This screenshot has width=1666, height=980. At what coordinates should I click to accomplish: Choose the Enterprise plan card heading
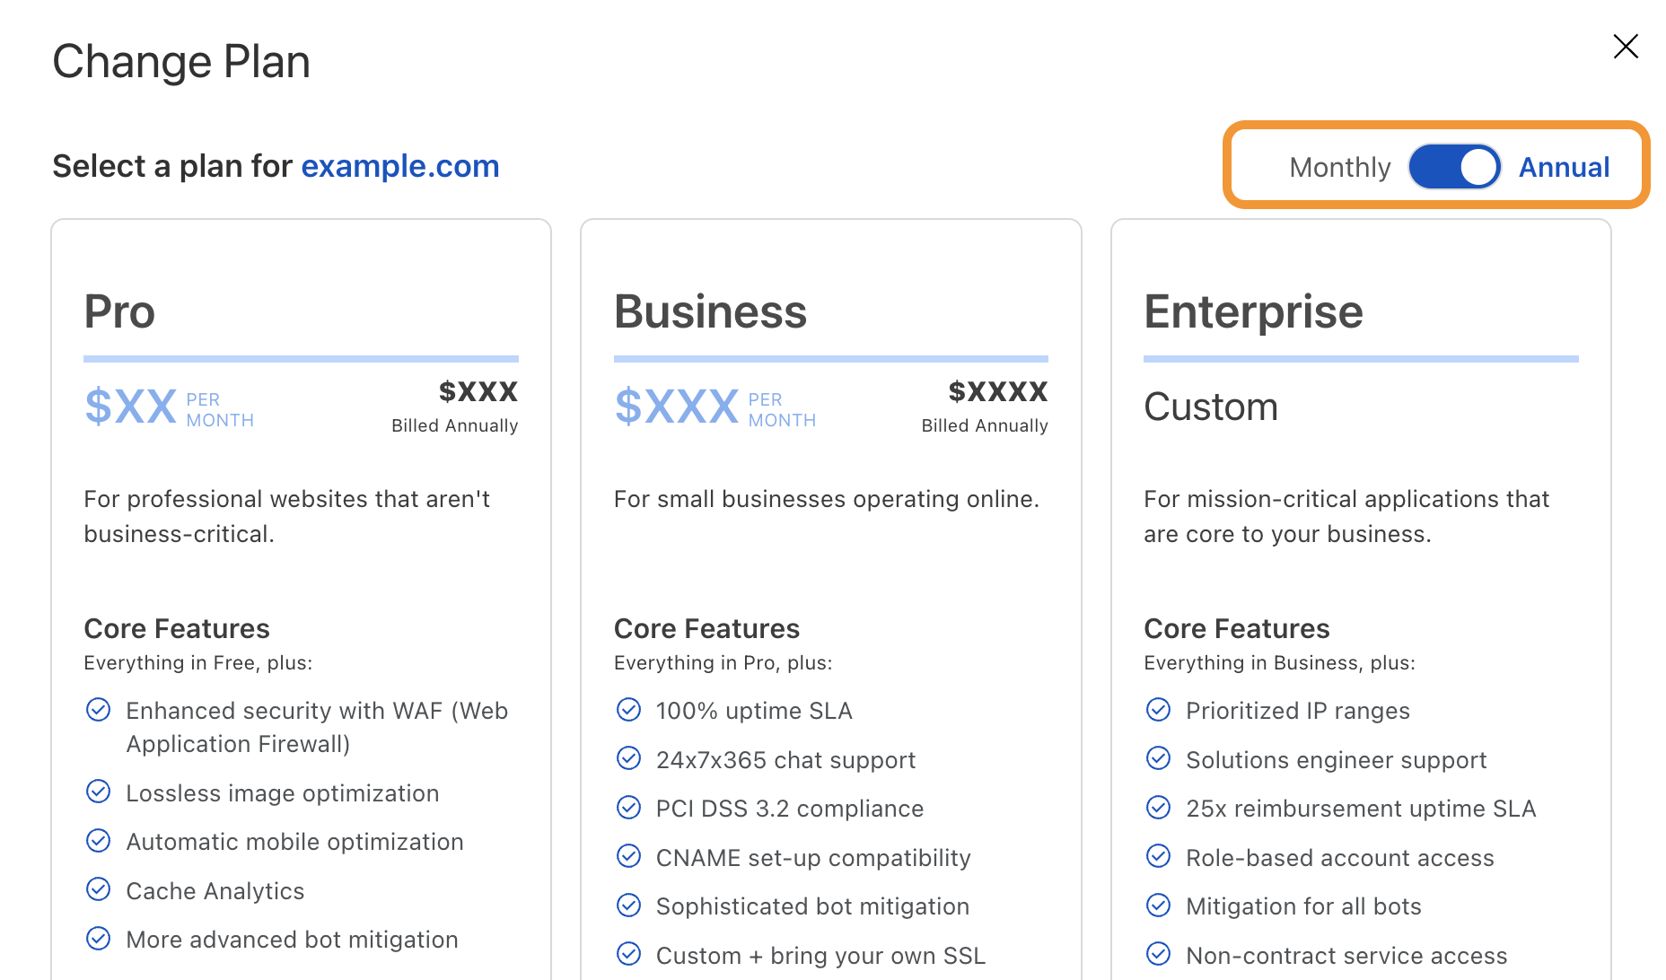[1253, 312]
